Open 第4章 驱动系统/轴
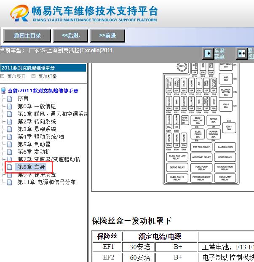254x262 pixels. click(x=41, y=136)
